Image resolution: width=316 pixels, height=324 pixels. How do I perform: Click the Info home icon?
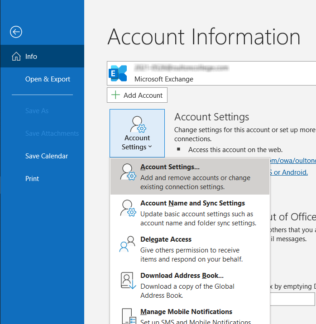(x=16, y=56)
